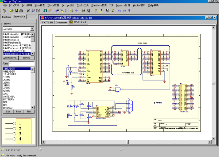Click the Cut scissors icon

click(x=57, y=11)
